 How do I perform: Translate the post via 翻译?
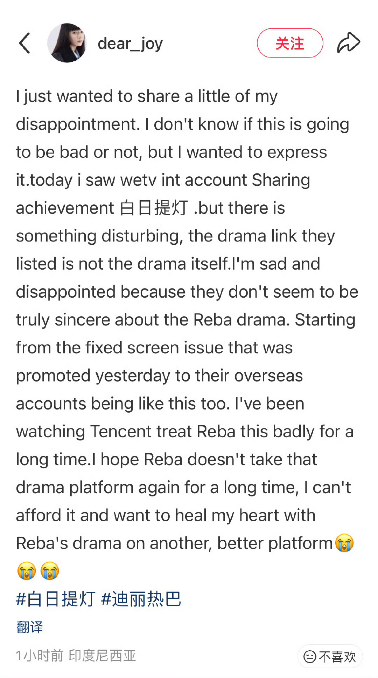point(29,627)
